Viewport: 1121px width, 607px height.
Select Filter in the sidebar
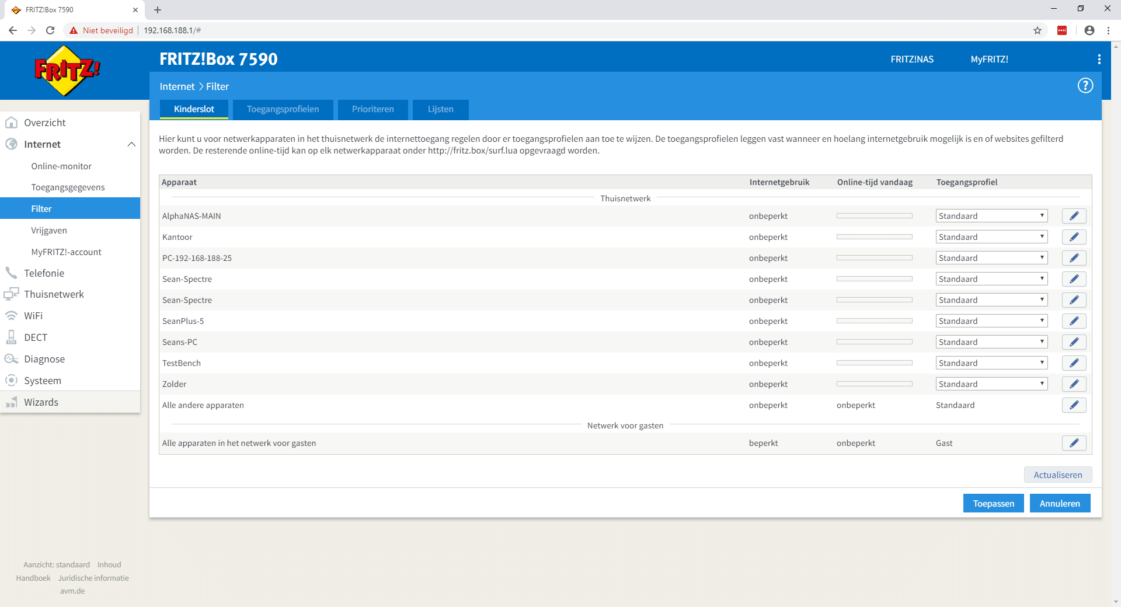(x=70, y=208)
